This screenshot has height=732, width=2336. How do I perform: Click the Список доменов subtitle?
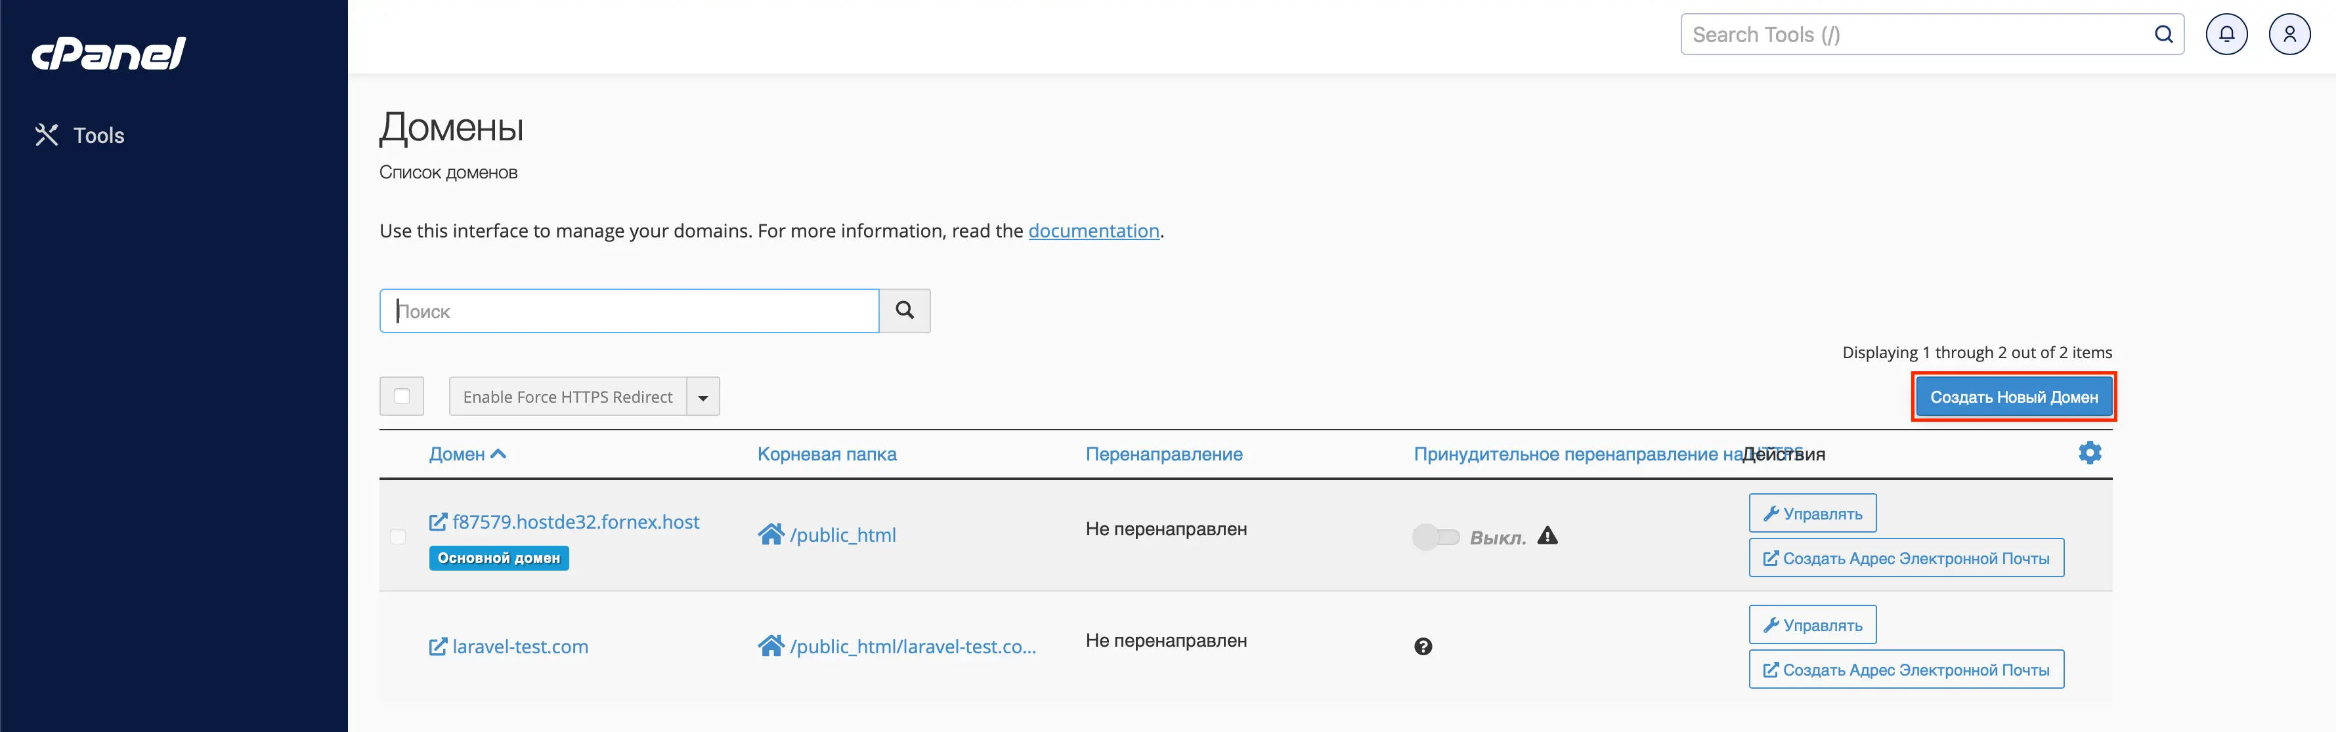[x=448, y=172]
